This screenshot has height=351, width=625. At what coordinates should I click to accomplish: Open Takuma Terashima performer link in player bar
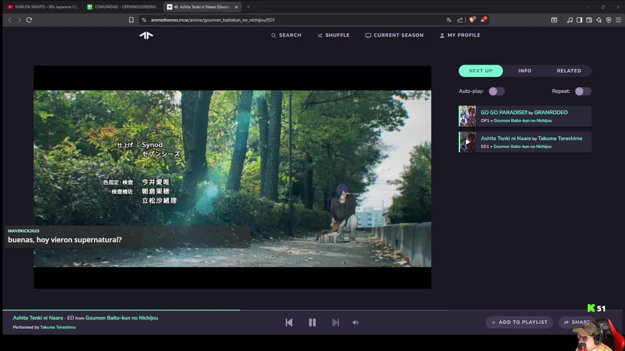point(58,327)
